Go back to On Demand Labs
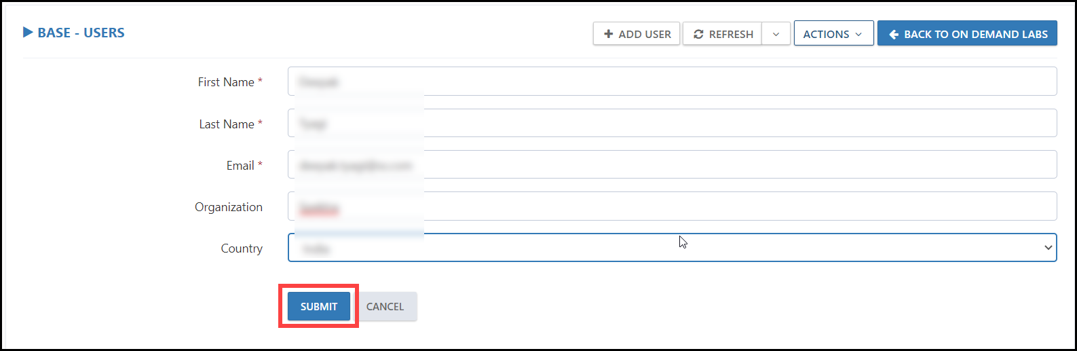Image resolution: width=1077 pixels, height=351 pixels. point(967,33)
